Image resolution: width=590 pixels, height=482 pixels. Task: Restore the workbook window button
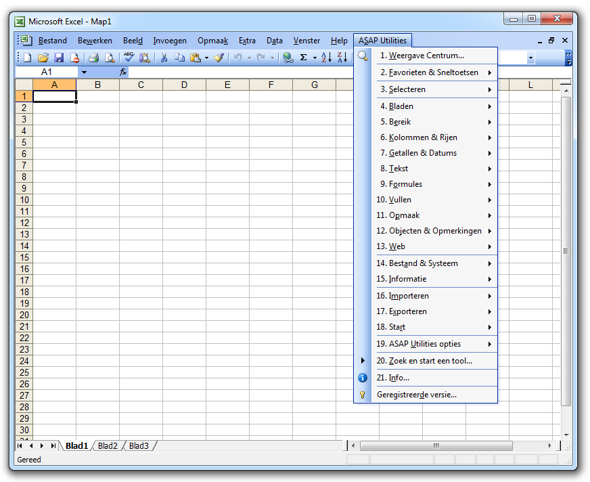551,41
